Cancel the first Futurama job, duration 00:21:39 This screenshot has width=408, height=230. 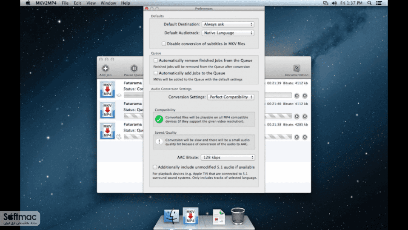[x=305, y=95]
